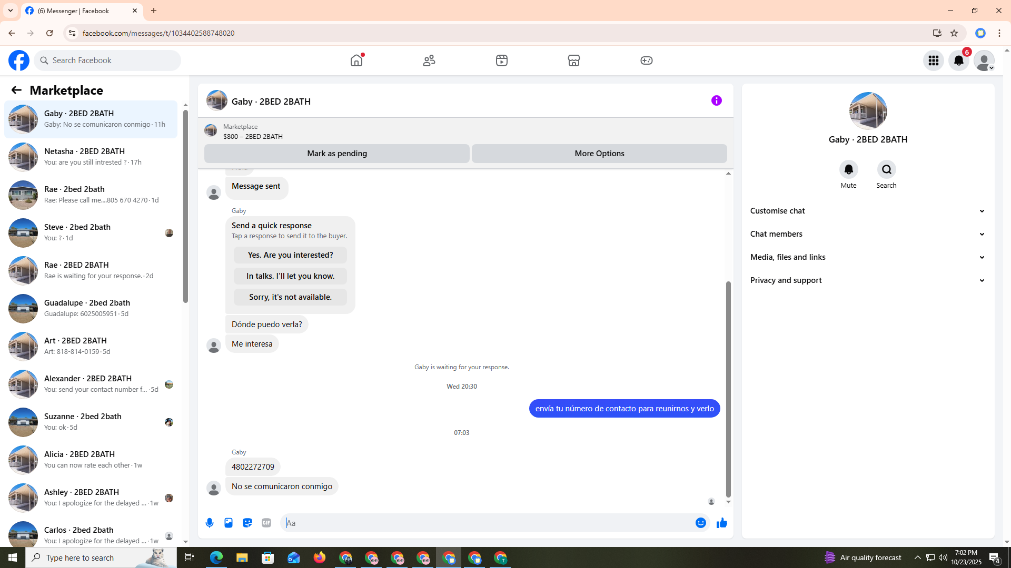The image size is (1011, 568).
Task: Attach a photo using the image icon
Action: point(229,523)
